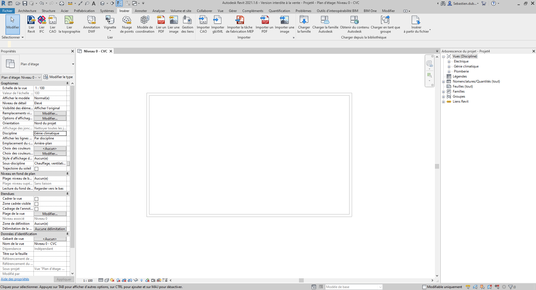536x290 pixels.
Task: Check the Modifiable uniquement option
Action: click(424, 287)
